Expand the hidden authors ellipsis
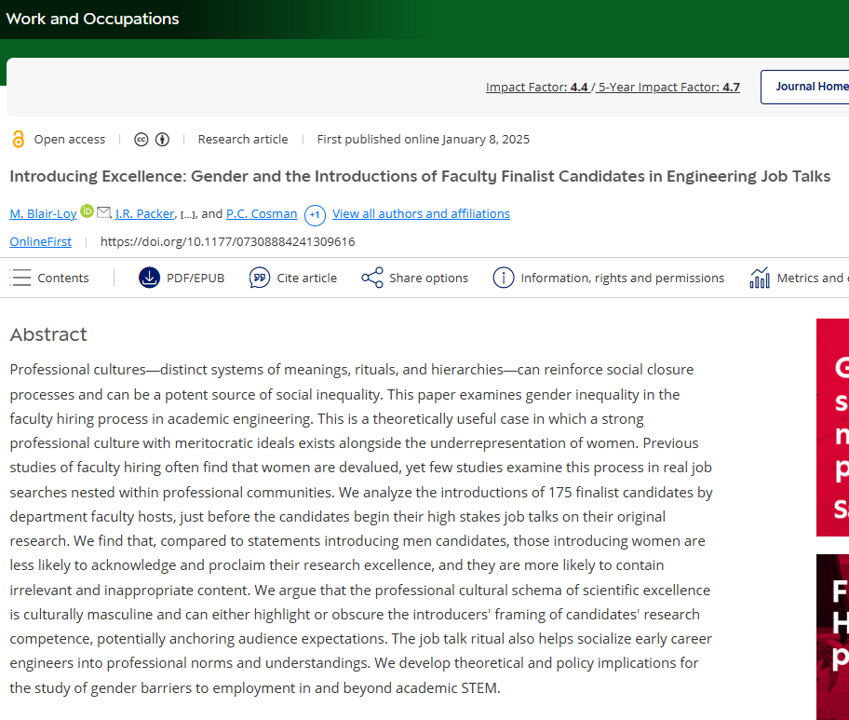 coord(187,215)
